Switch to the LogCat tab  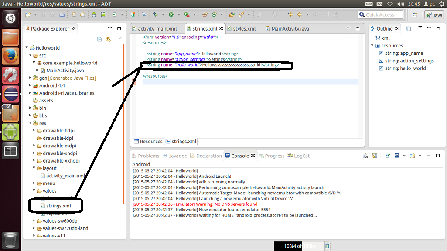click(x=298, y=156)
